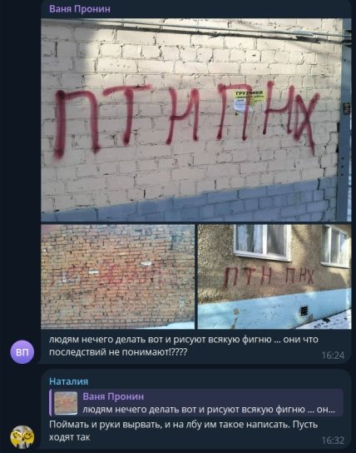Open the photo with graffiti under windows
Screen dimensions: 356x453
coord(274,276)
